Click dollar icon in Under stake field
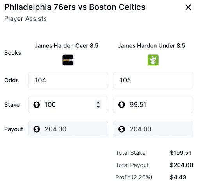The image size is (200, 190). tap(121, 105)
